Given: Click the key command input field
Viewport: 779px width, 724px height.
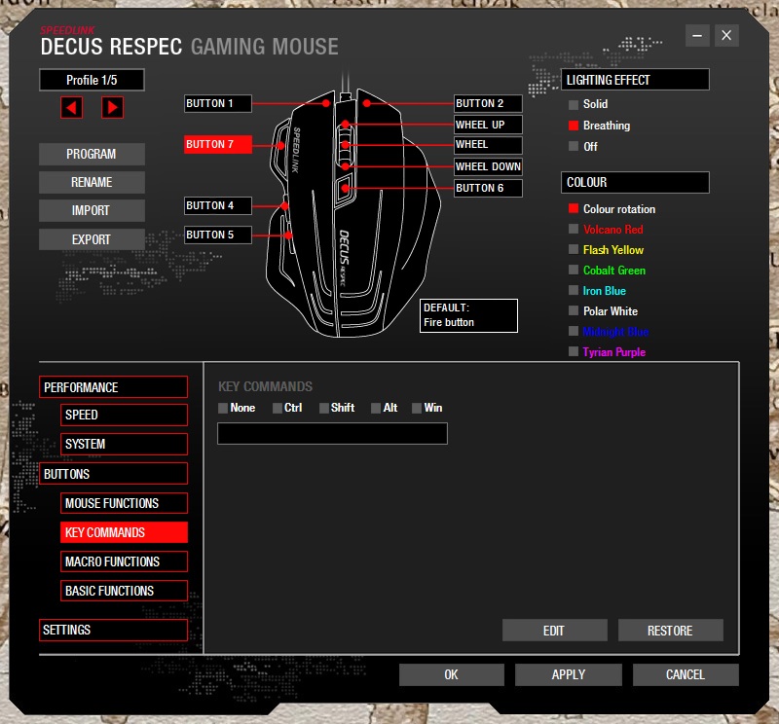Looking at the screenshot, I should tap(332, 434).
